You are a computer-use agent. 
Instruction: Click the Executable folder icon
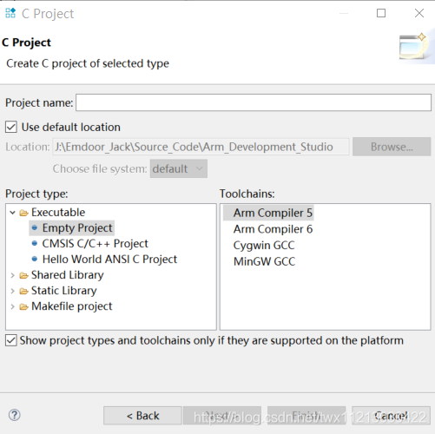(x=23, y=213)
